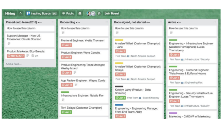Click black label on Katelyn Lamy card

(x=119, y=86)
